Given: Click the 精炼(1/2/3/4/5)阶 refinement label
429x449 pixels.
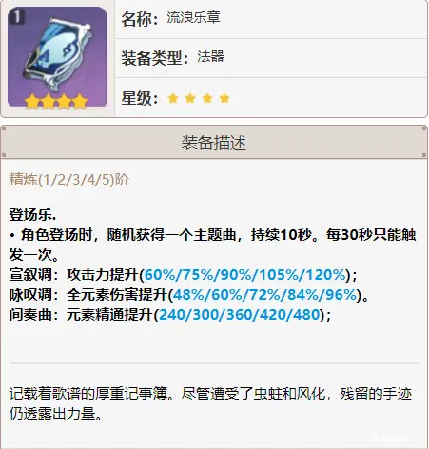Looking at the screenshot, I should tap(69, 180).
